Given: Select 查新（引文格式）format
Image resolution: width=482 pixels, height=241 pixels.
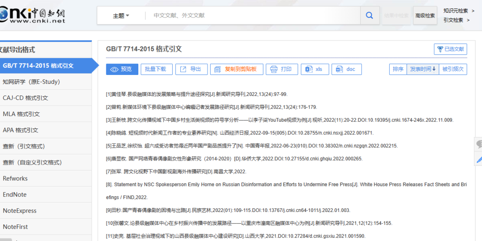Looking at the screenshot, I should coord(46,146).
